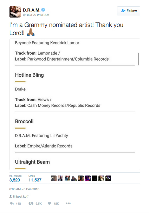Click the Follow button
Image resolution: width=149 pixels, height=213 pixels.
[x=129, y=11]
